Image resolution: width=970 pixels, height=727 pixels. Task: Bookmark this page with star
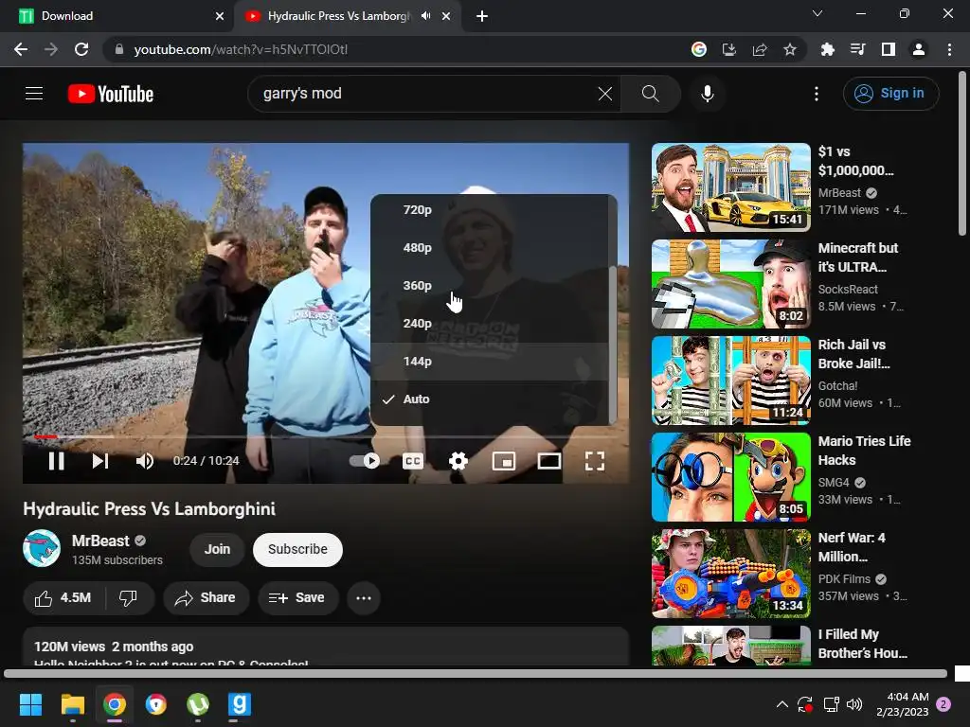[790, 49]
